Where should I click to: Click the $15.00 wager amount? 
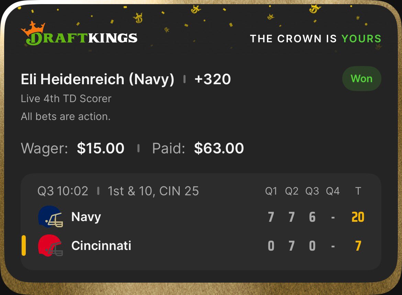point(101,148)
